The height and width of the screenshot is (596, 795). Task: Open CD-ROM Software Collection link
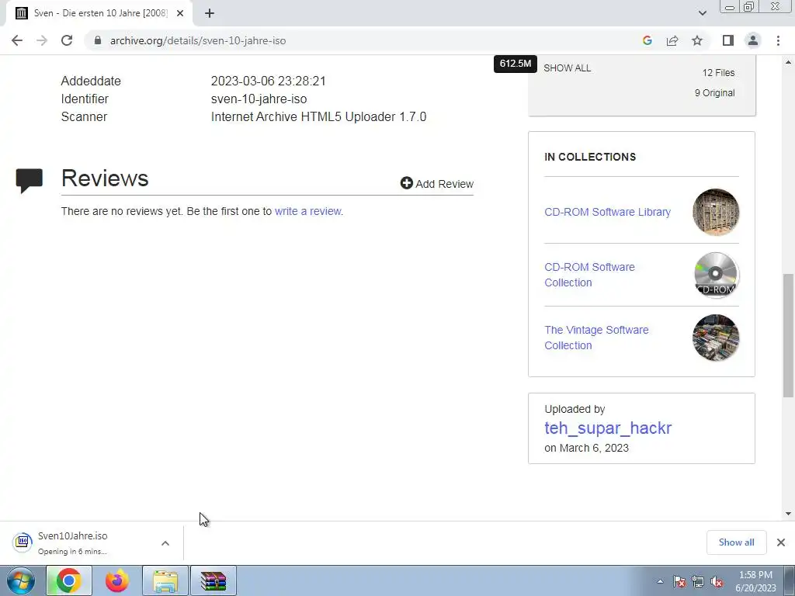pyautogui.click(x=590, y=275)
